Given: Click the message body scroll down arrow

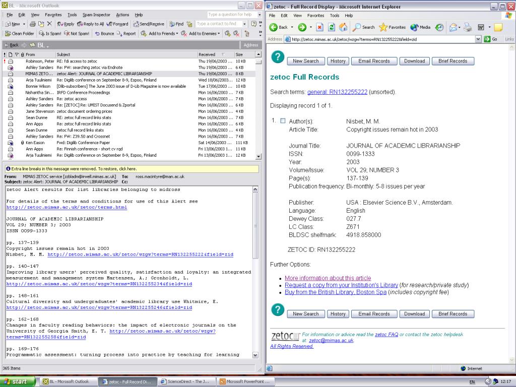Looking at the screenshot, I should coord(255,355).
